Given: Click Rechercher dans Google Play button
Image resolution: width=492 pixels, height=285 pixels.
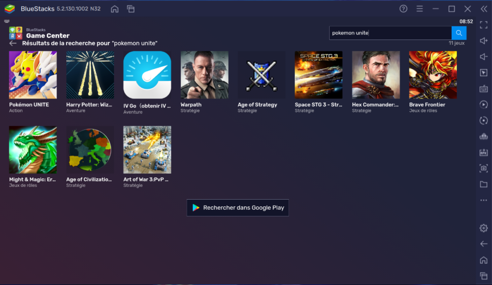Looking at the screenshot, I should (x=237, y=208).
